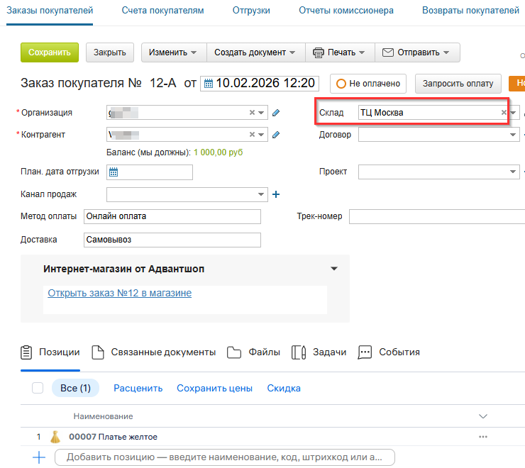Viewport: 525px width, 468px height.
Task: Open the Печать dropdown menu
Action: pyautogui.click(x=339, y=52)
